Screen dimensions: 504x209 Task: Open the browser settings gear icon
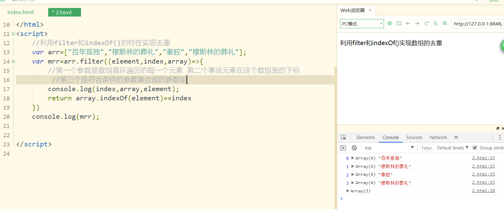pos(390,23)
